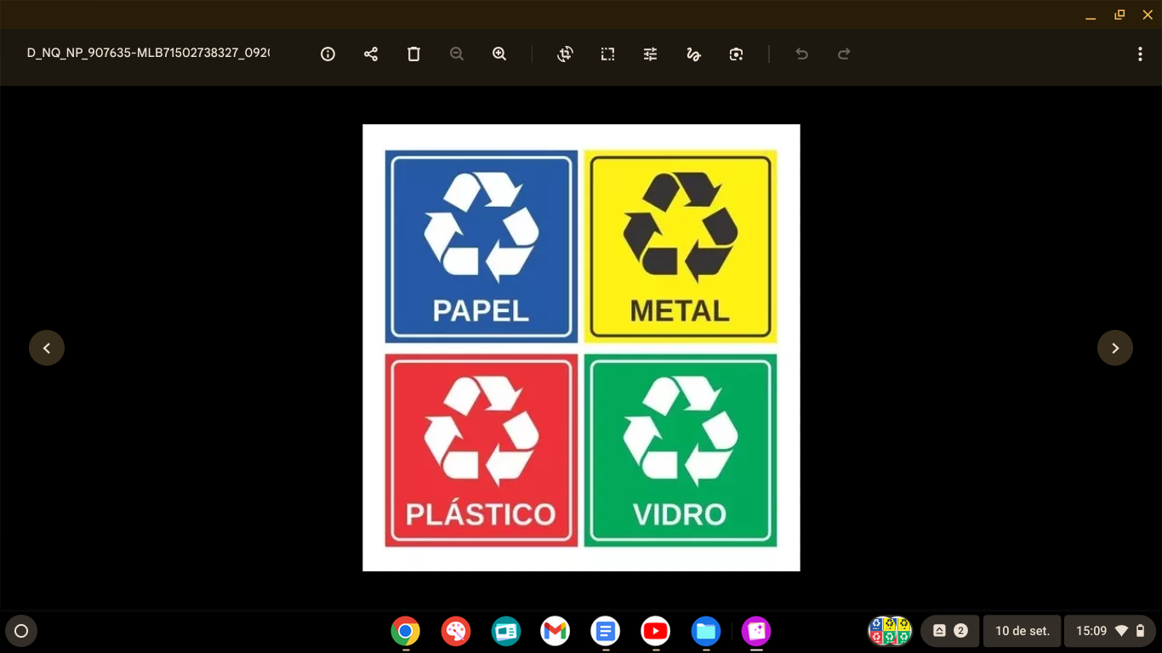Click the Gallery app shelf icon
The image size is (1162, 653).
coord(755,631)
